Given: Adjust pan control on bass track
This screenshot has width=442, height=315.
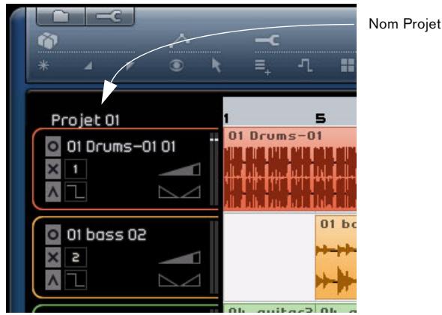Looking at the screenshot, I should click(180, 280).
